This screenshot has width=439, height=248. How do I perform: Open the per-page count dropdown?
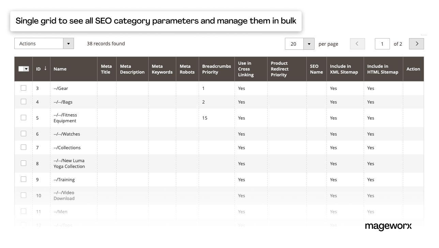pos(309,44)
